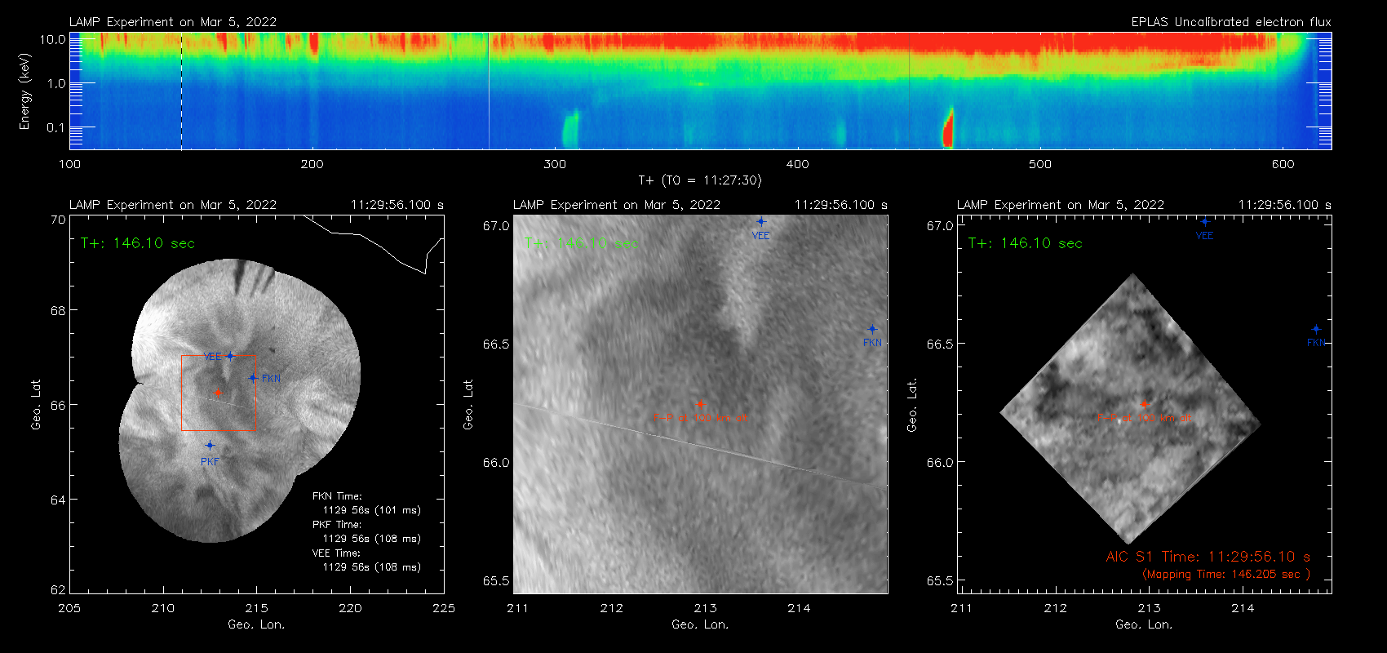
Task: Click the FKN star marker in the right AIC panel
Action: (1316, 329)
